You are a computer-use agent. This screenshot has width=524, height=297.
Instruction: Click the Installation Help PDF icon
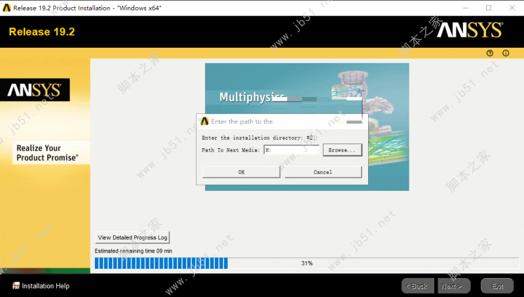(x=16, y=286)
